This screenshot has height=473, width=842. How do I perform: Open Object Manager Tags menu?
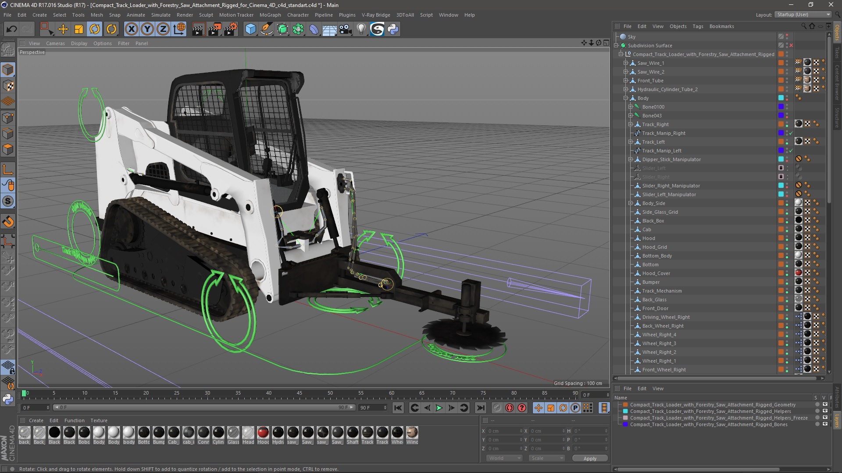pyautogui.click(x=698, y=26)
